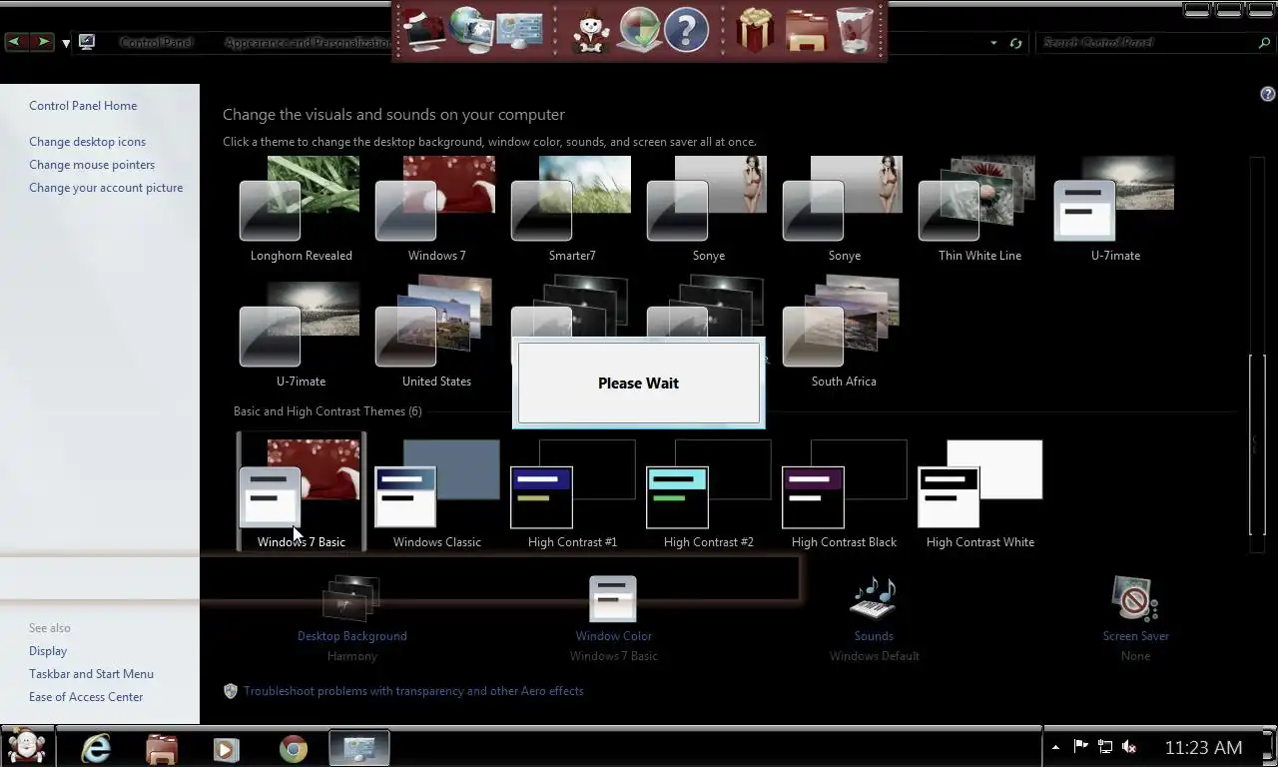Select the Windows 7 Basic theme
This screenshot has height=767, width=1278.
(301, 493)
